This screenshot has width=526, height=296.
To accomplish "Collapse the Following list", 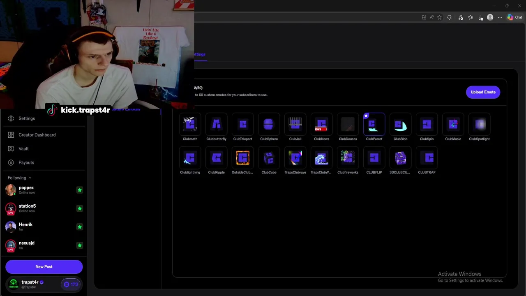I will (x=19, y=178).
